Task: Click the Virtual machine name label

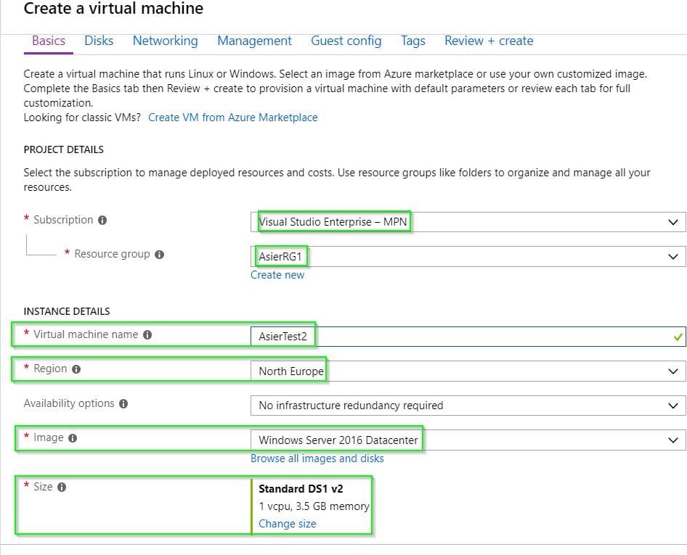Action: 86,334
